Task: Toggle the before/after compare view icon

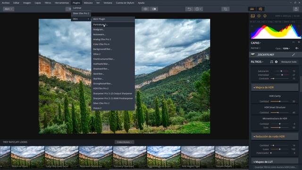Action: (154, 9)
